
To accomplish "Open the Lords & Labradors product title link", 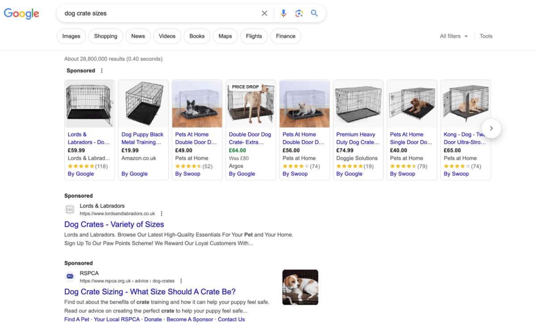I will click(x=88, y=138).
